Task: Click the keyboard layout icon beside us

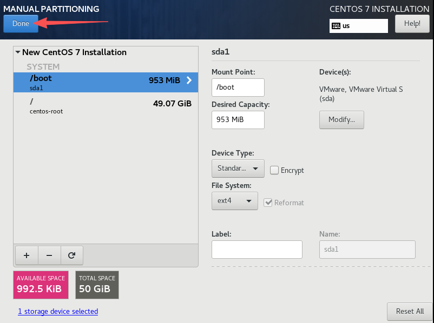Action: (x=336, y=26)
